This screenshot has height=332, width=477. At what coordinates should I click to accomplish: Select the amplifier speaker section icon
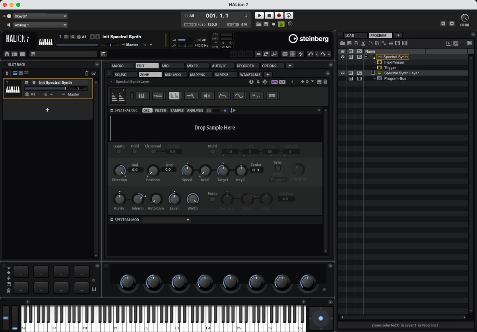207,95
